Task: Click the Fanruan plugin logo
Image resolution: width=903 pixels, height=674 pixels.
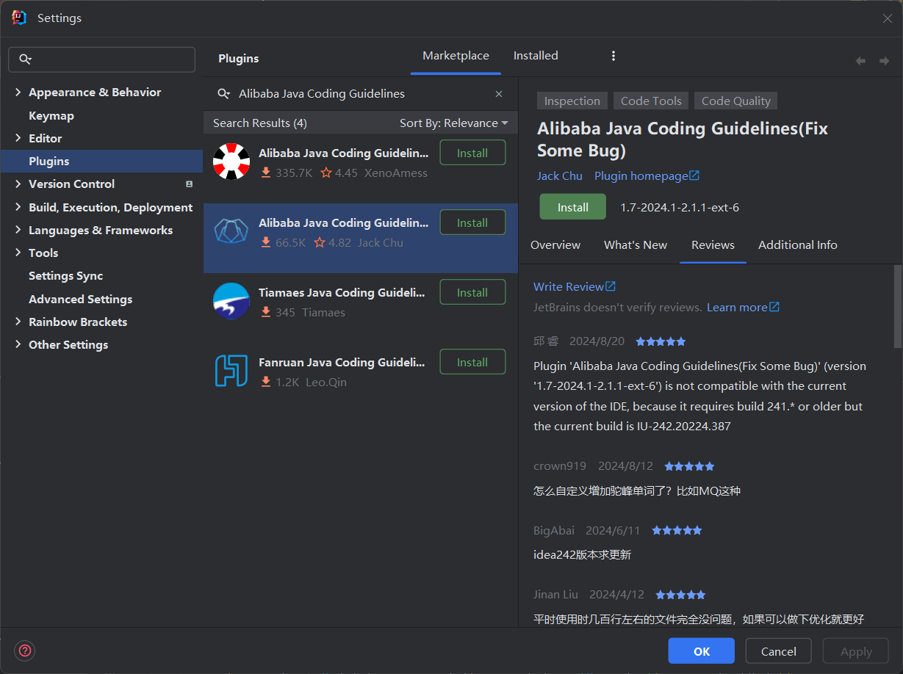Action: (x=231, y=371)
